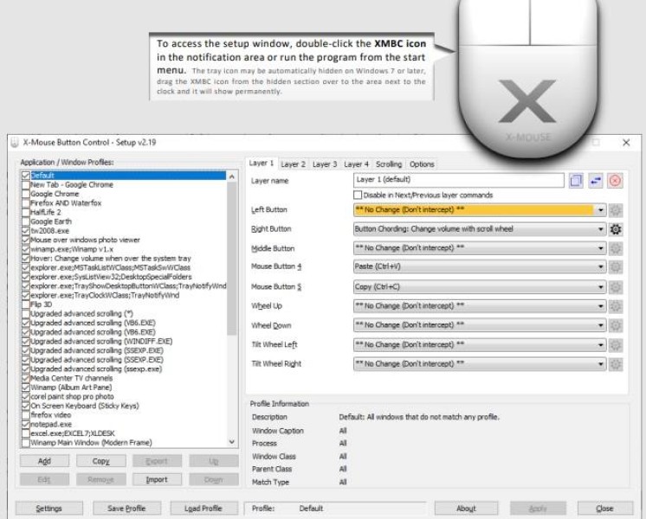Viewport: 646px width, 519px height.
Task: Uncheck the notepad.exe profile checkbox
Action: tap(25, 425)
